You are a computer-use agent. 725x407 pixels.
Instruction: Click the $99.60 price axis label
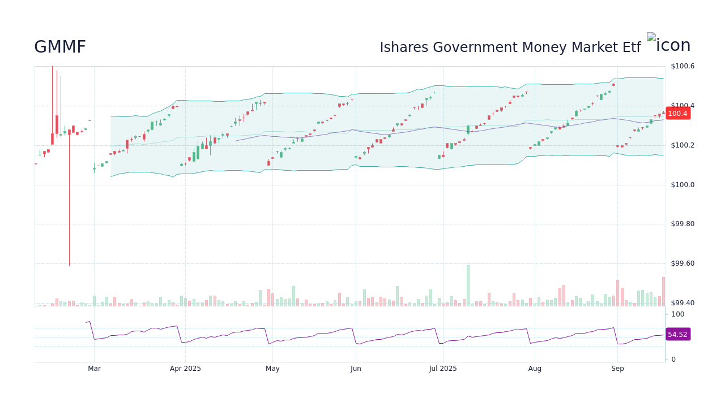point(683,263)
